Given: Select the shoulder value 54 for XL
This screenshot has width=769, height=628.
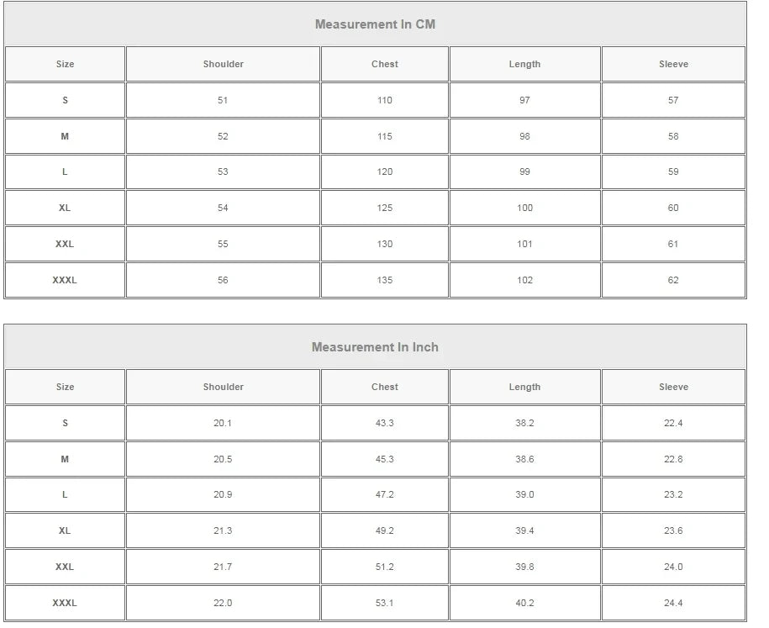Looking at the screenshot, I should point(223,208).
